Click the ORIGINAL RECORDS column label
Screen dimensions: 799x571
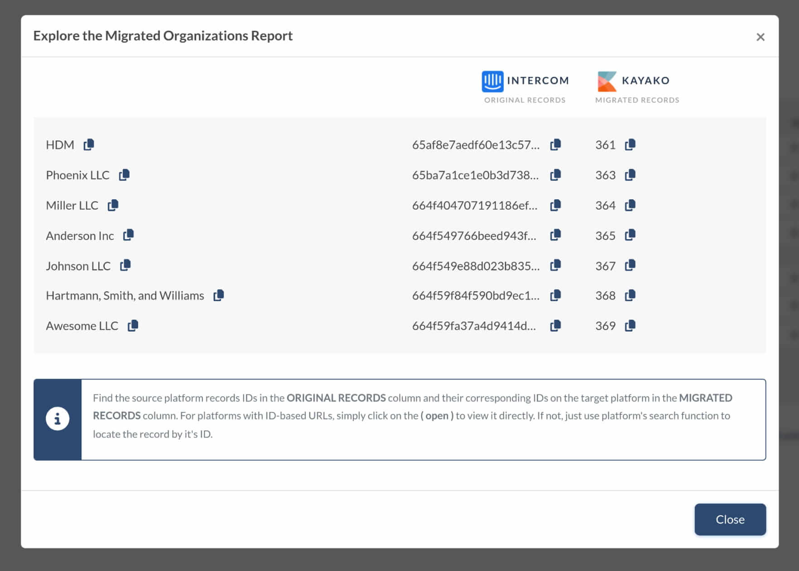coord(525,100)
